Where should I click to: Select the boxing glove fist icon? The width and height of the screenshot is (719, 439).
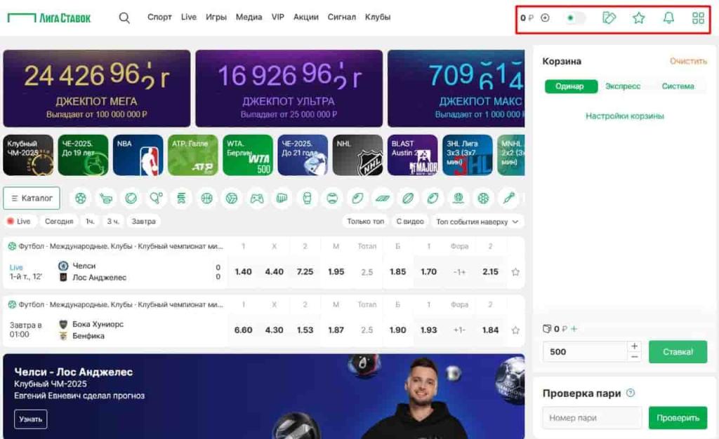tap(282, 198)
